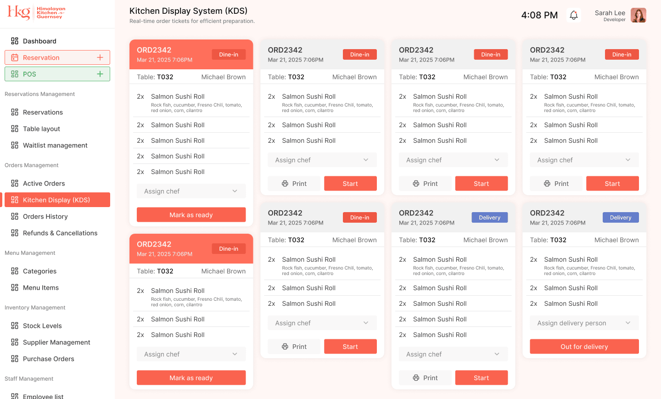Navigate to Supplier Management
Screen dimensions: 661x399
56,342
